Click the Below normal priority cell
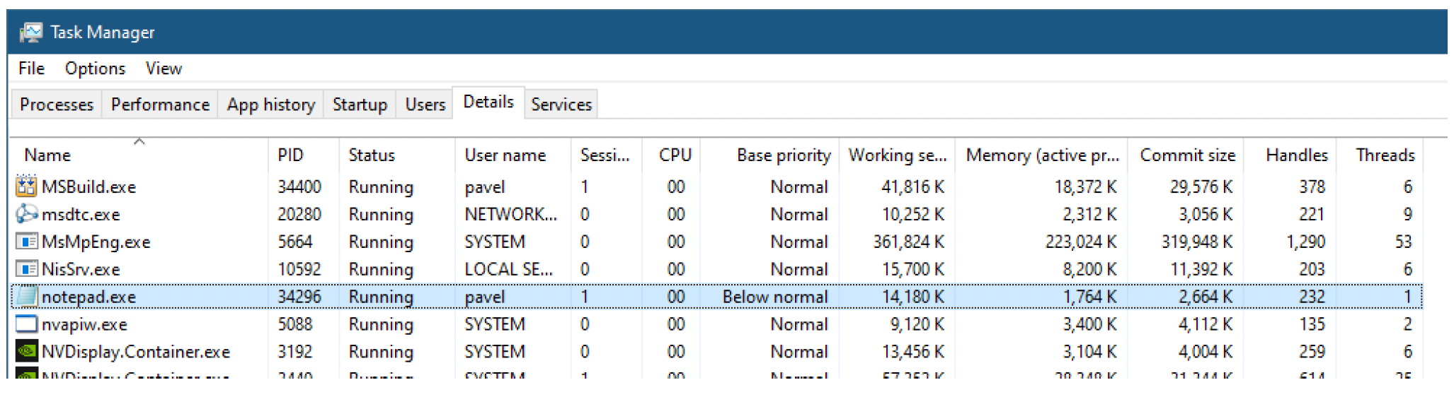The image size is (1454, 397). pyautogui.click(x=774, y=297)
